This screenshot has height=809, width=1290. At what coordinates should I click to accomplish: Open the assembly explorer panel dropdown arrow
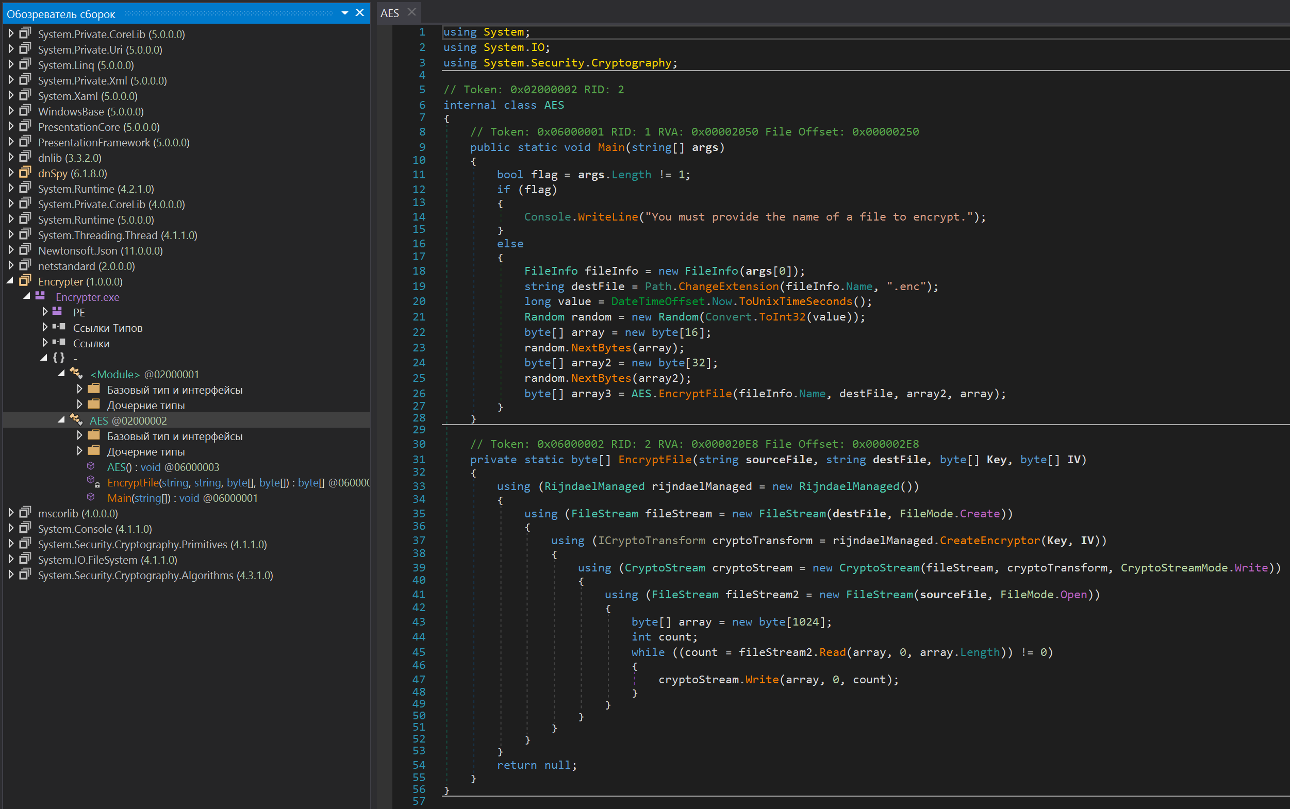pos(345,13)
